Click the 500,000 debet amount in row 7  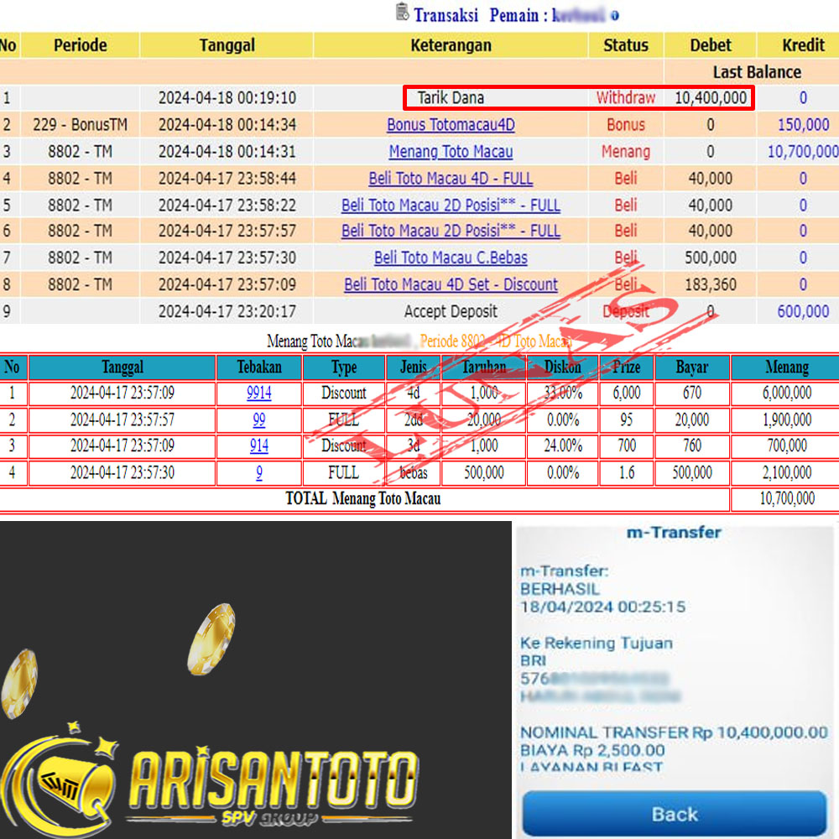tap(710, 258)
